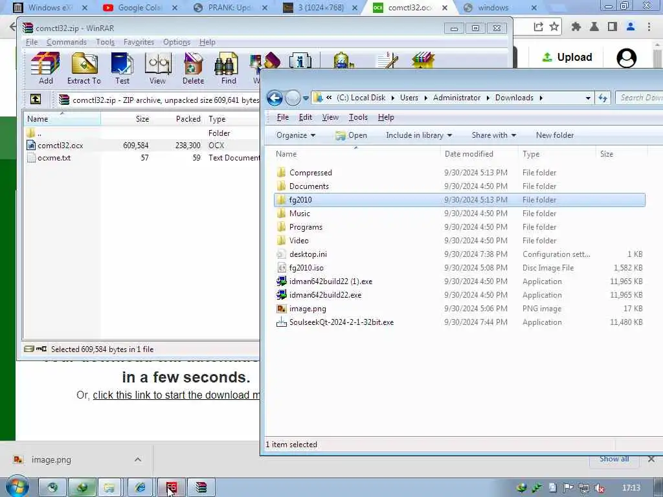Screen dimensions: 663x497
Task: Expand image.png download options chevron
Action: click(138, 460)
